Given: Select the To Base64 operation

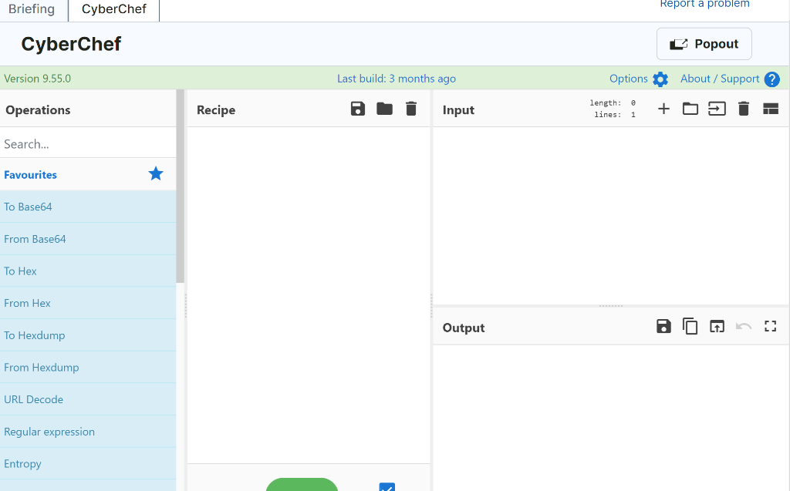Looking at the screenshot, I should point(88,207).
